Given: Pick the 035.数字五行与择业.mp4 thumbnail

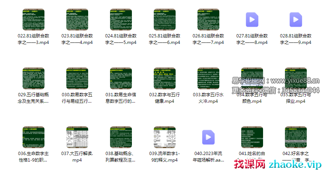Looking at the screenshot, I should click(295, 78).
